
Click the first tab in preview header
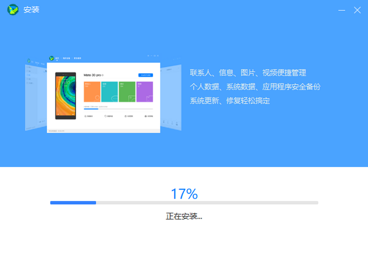click(57, 58)
